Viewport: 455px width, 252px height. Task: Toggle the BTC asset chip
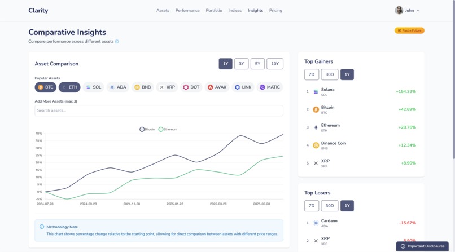[x=46, y=87]
